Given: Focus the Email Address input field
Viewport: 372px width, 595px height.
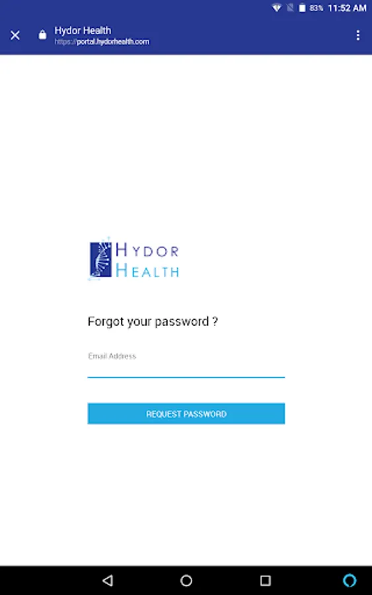Looking at the screenshot, I should 186,364.
